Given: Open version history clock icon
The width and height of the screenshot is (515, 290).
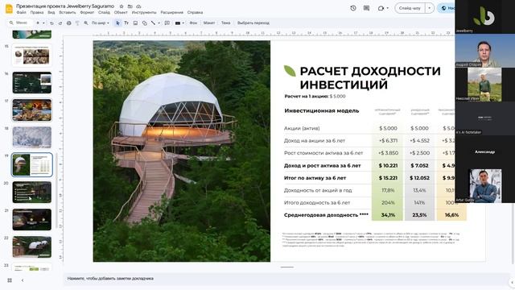Looking at the screenshot, I should (353, 8).
